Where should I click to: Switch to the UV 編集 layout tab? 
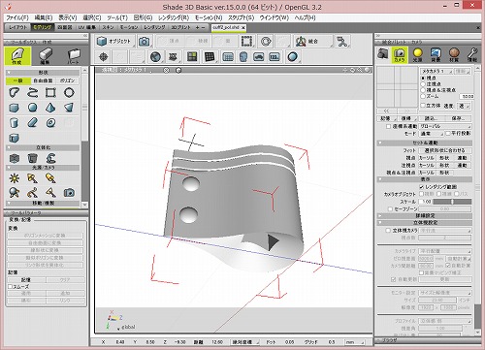pos(87,27)
